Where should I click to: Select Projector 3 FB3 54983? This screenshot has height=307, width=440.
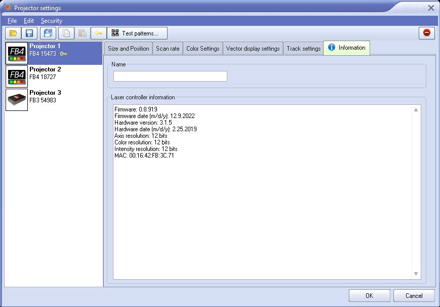click(x=53, y=99)
